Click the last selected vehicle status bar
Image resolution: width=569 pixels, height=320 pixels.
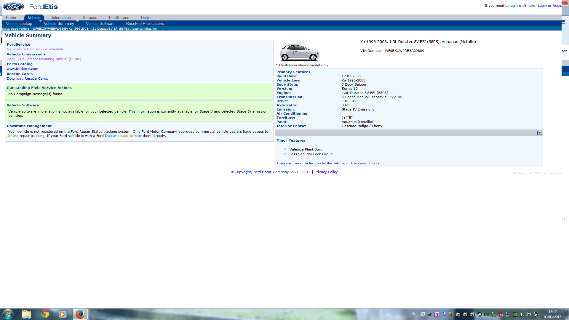(x=282, y=29)
